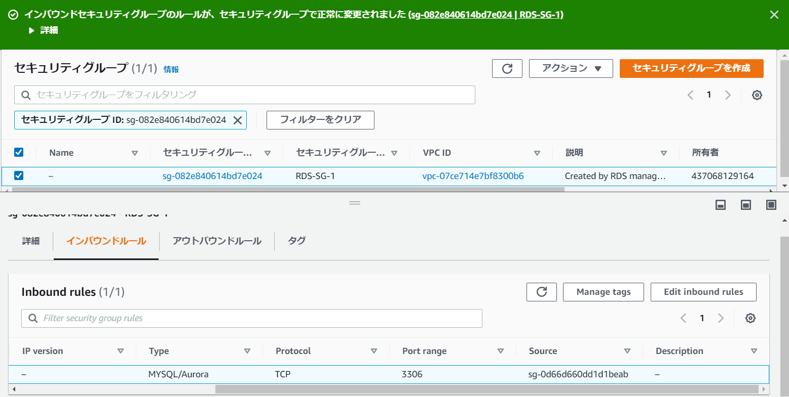This screenshot has height=397, width=789.
Task: Go to previous page of inbound rules
Action: point(683,318)
